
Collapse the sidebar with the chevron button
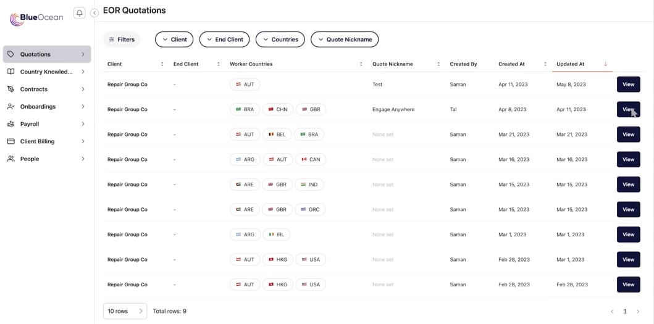pos(94,13)
